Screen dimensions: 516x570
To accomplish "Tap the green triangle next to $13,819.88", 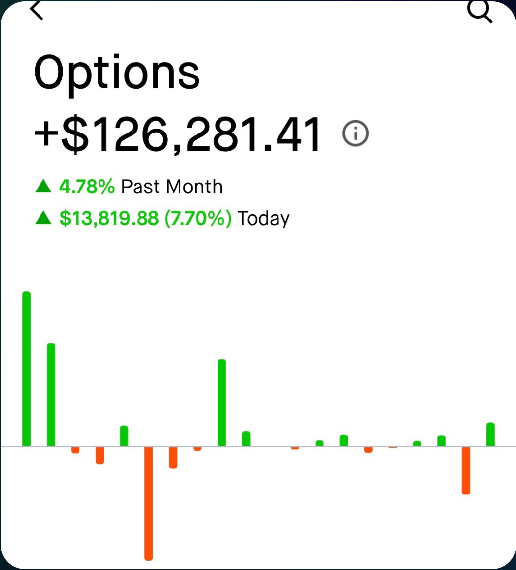I will 43,218.
